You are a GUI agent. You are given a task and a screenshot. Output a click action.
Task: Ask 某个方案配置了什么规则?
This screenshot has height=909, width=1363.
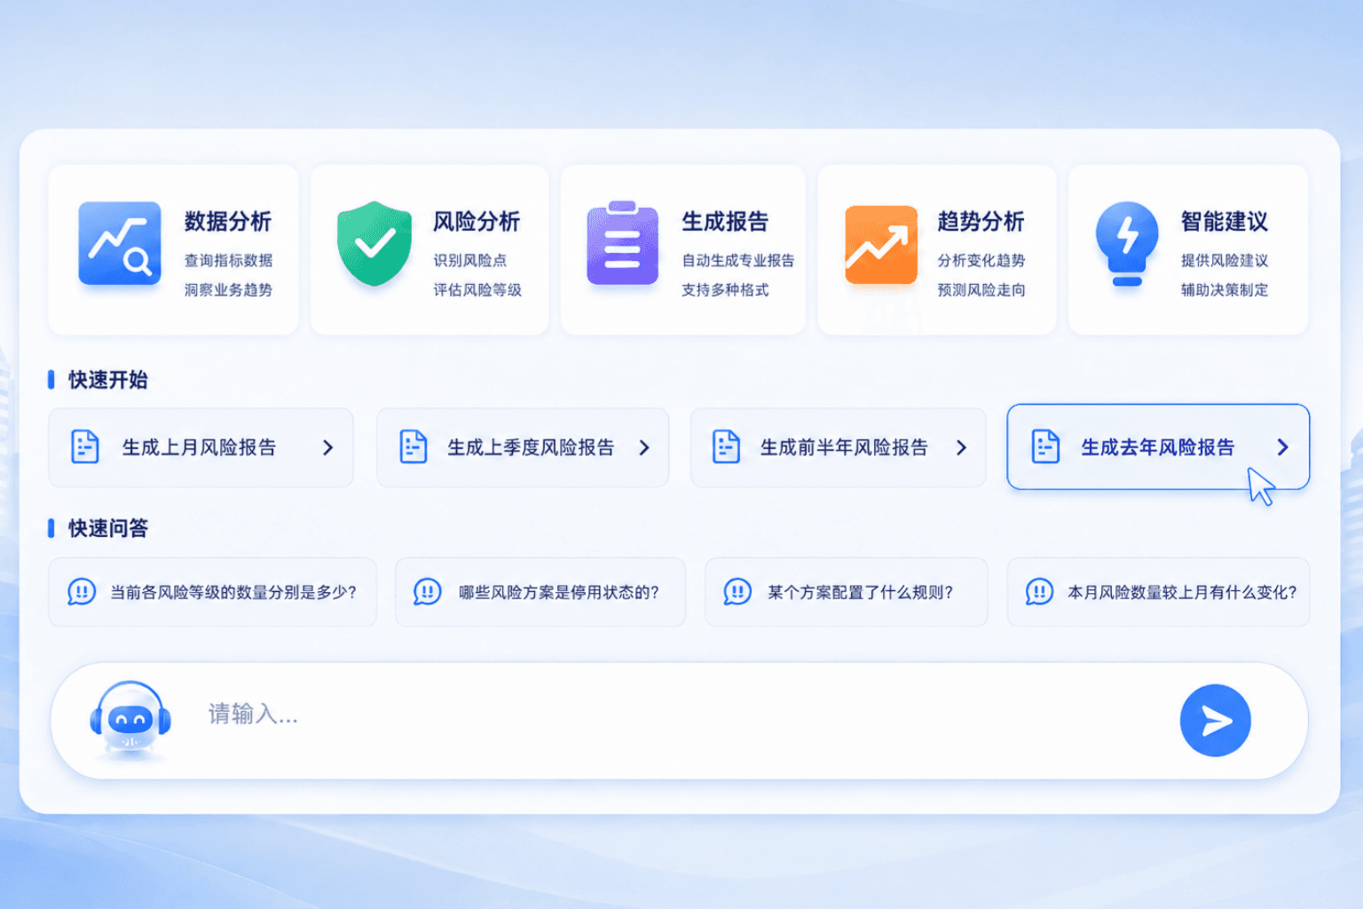pos(847,592)
